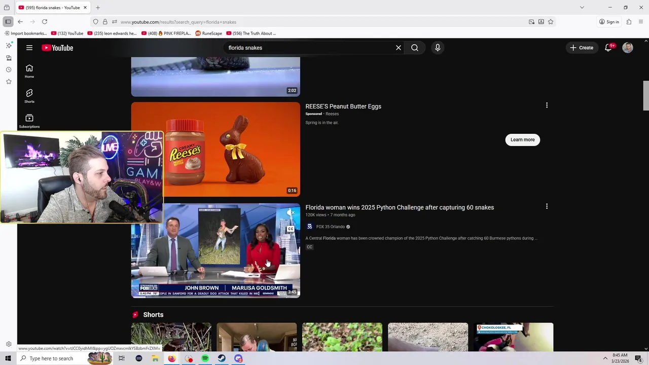Open the Short with the blue-haired person
The height and width of the screenshot is (365, 649).
[257, 337]
